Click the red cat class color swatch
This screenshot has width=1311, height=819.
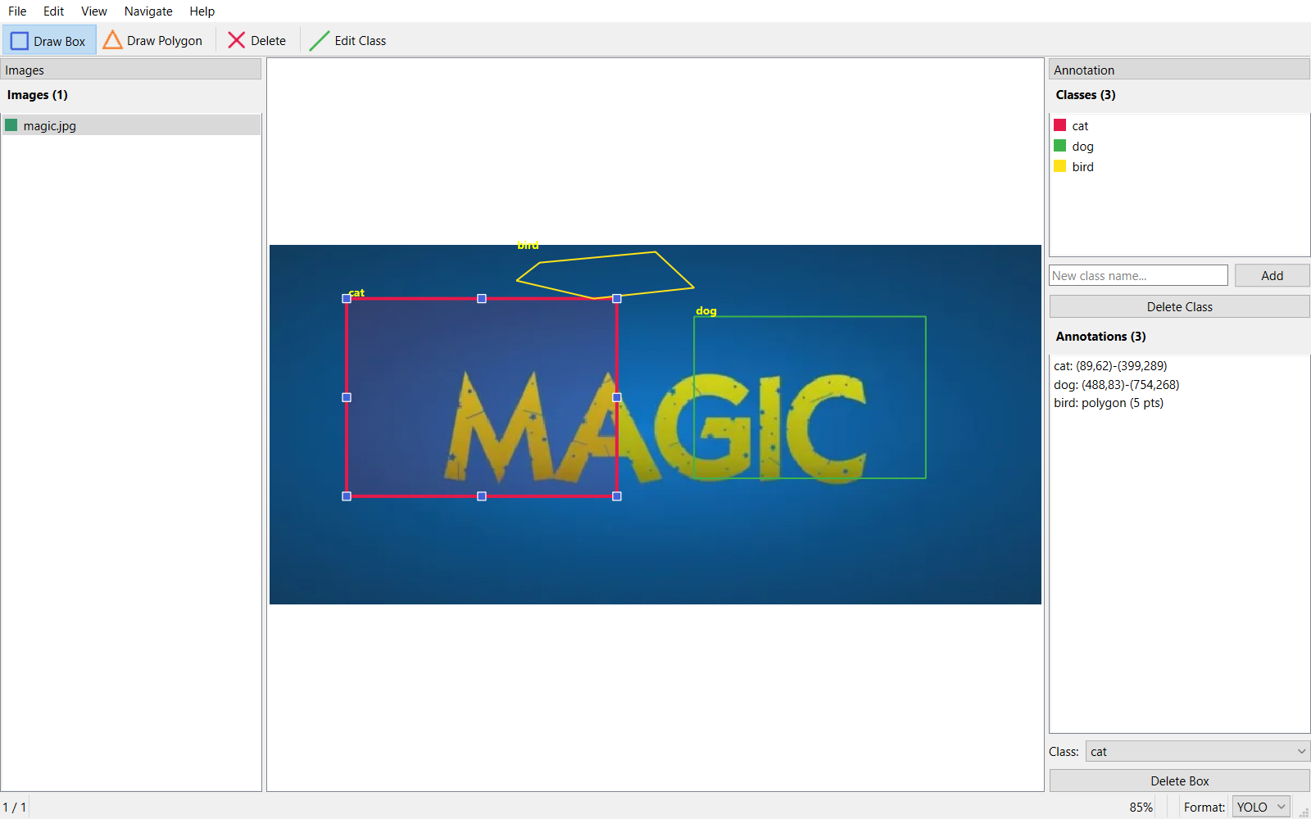(x=1060, y=125)
